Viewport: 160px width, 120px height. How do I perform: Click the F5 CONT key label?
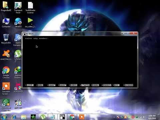[73, 85]
